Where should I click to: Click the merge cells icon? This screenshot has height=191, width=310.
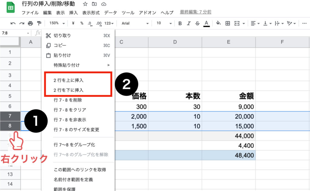[237, 23]
